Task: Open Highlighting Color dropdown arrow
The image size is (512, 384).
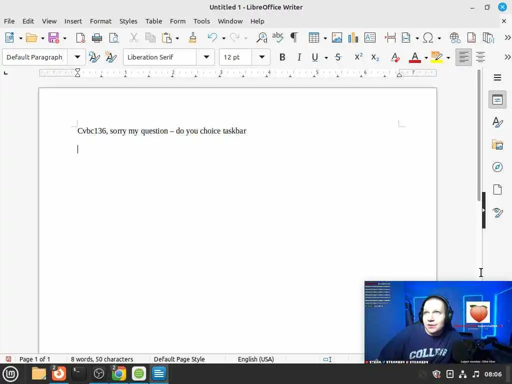Action: pyautogui.click(x=448, y=58)
